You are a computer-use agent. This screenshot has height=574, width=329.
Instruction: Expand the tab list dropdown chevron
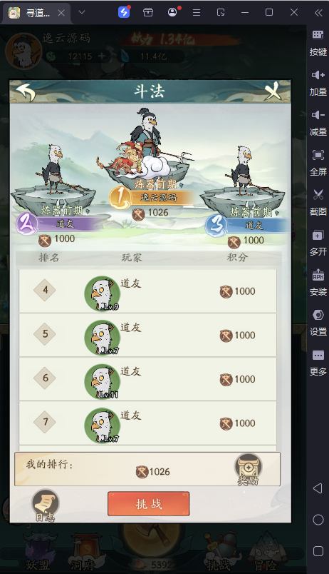(x=82, y=12)
